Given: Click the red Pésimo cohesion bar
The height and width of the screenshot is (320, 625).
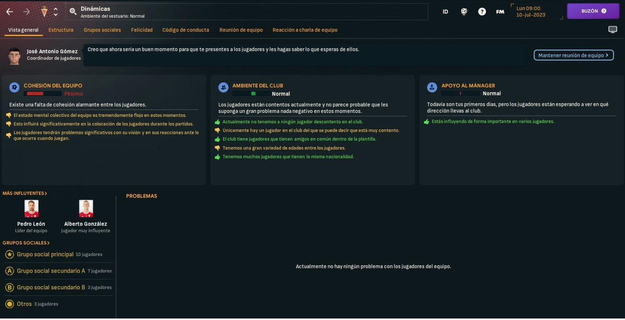Looking at the screenshot, I should pos(42,93).
